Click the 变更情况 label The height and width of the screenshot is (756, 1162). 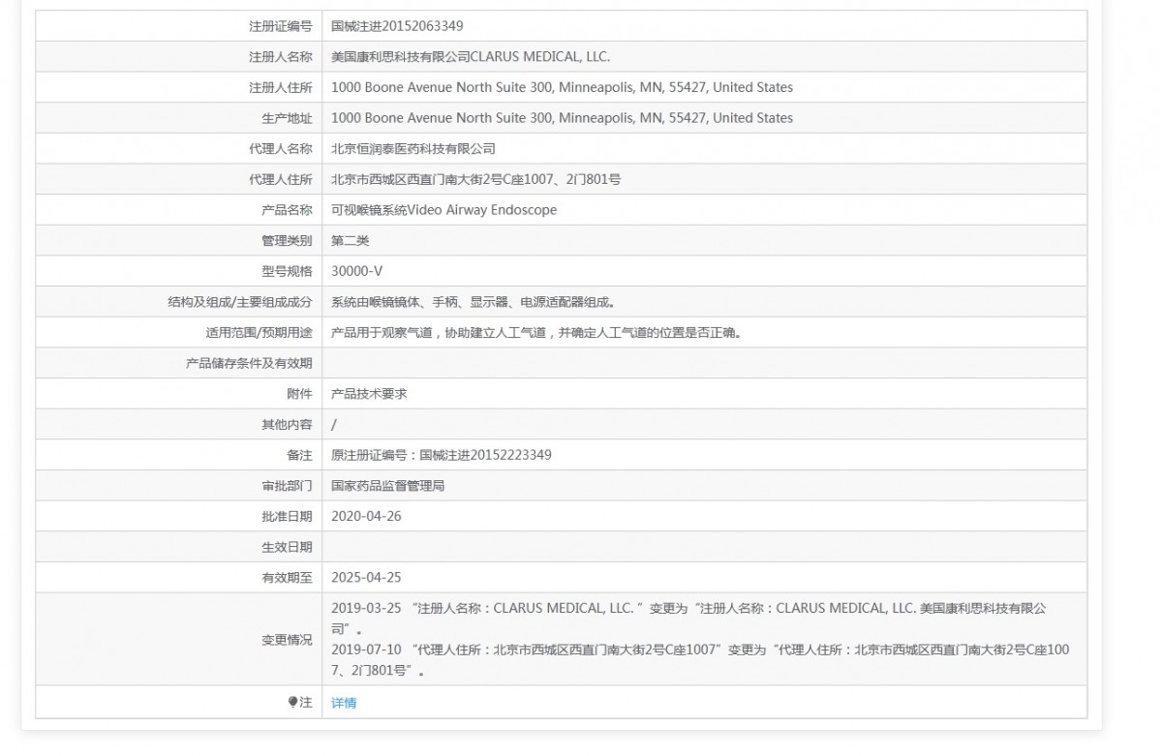click(x=287, y=640)
